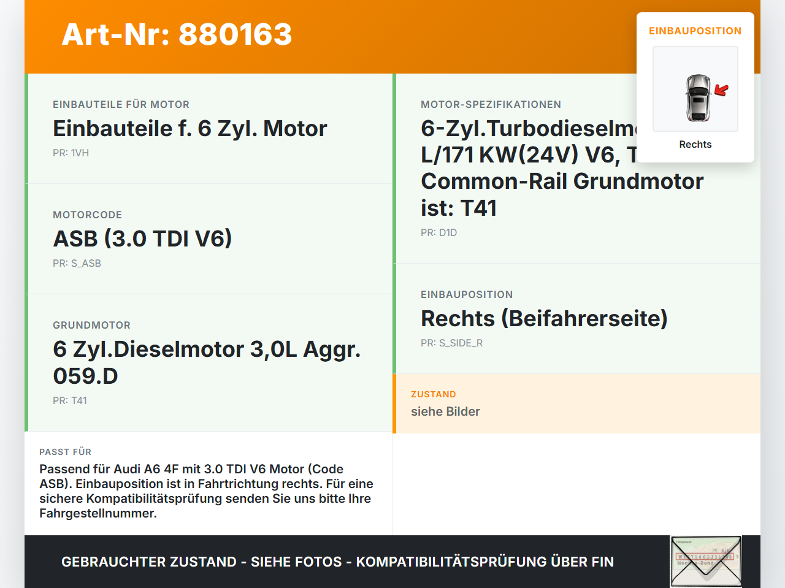Click the green-panel 'EINBAUPOSITION' label

(x=467, y=295)
